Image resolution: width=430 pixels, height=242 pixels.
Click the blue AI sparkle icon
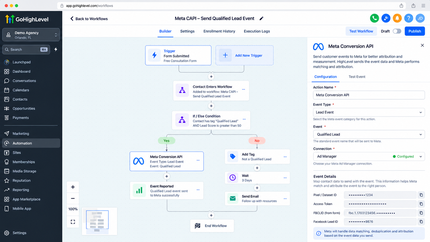click(x=386, y=18)
